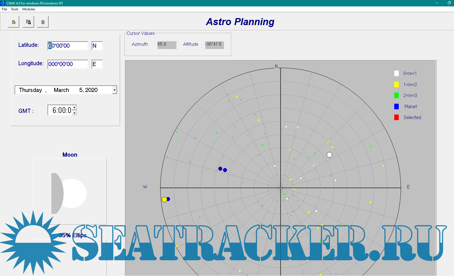The width and height of the screenshot is (454, 276).
Task: Open the Modules menu
Action: pyautogui.click(x=29, y=9)
